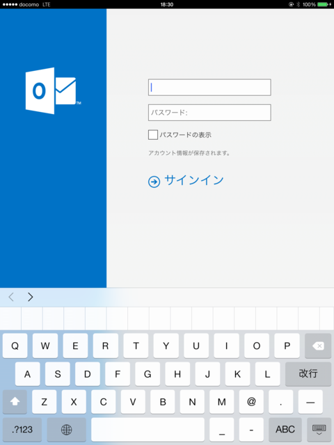The image size is (334, 445).
Task: Tap the rotation lock status icon
Action: (291, 4)
